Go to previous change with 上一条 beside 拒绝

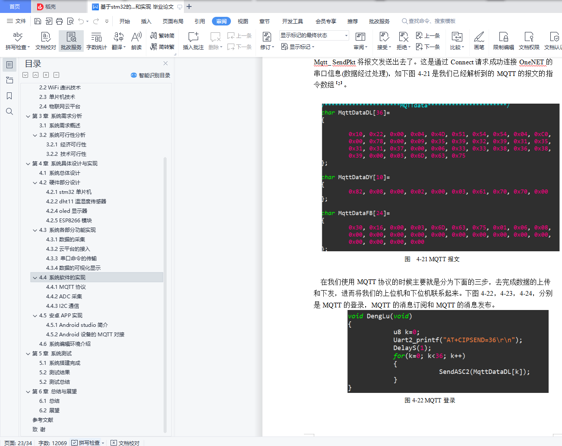(428, 35)
